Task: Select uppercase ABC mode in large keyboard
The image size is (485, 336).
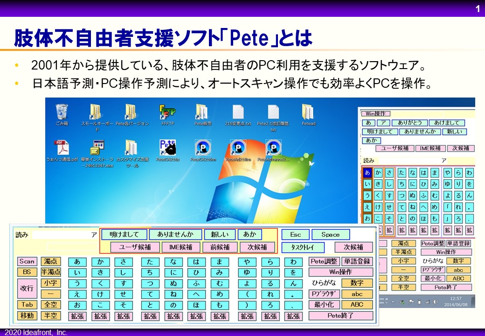Action: tap(357, 305)
